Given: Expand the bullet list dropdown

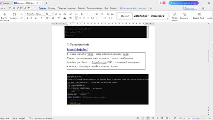Looking at the screenshot, I should pos(79,14).
